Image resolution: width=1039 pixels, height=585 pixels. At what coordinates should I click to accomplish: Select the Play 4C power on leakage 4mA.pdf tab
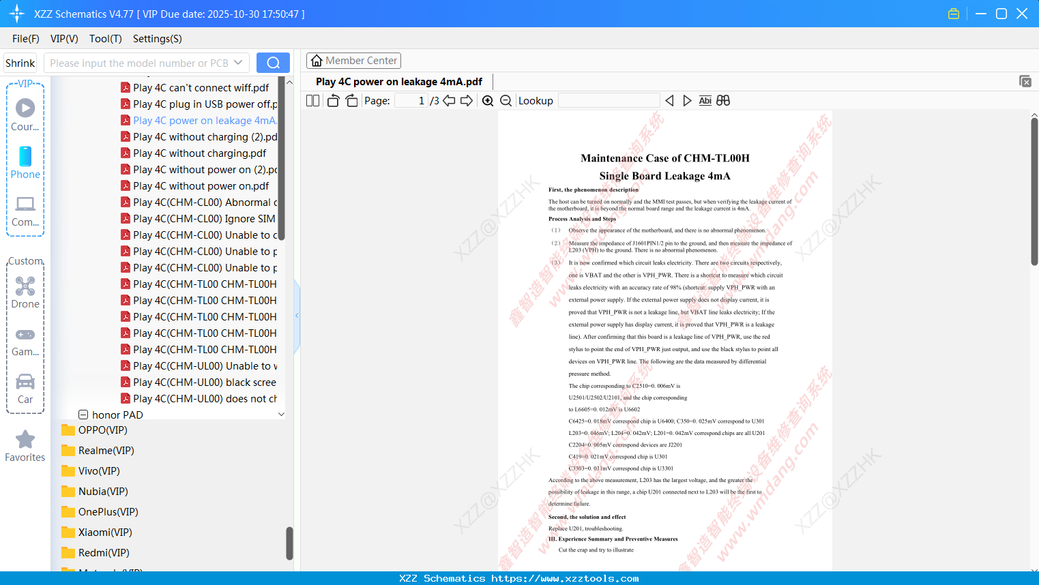pos(399,82)
